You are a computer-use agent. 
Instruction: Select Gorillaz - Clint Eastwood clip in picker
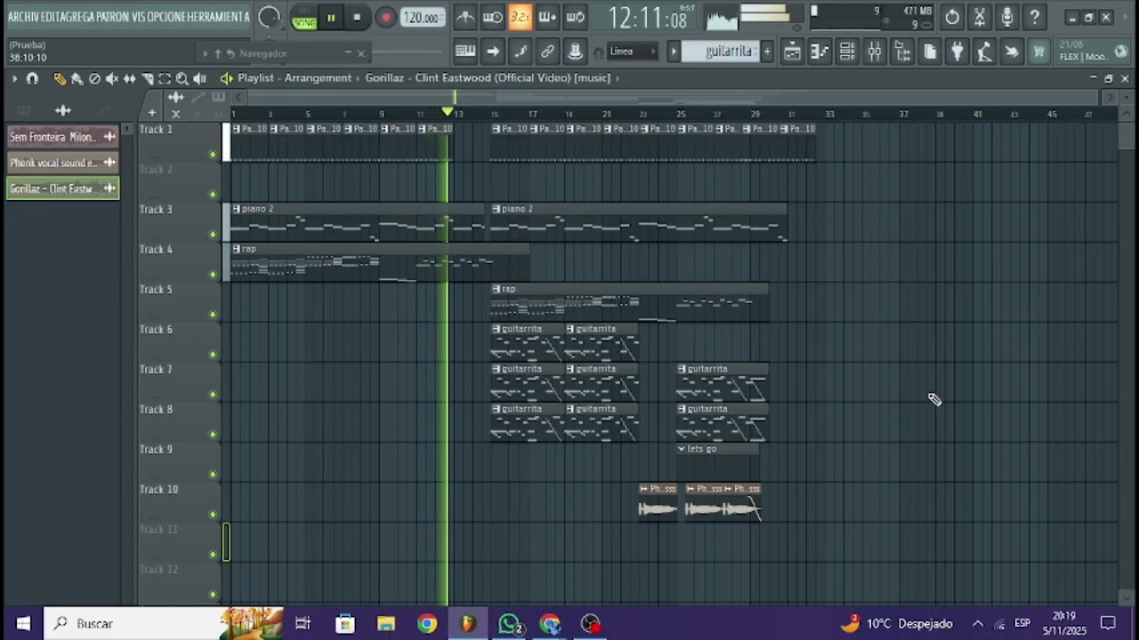pos(62,188)
